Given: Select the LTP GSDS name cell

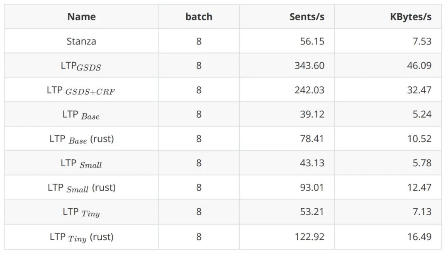Looking at the screenshot, I should [81, 66].
